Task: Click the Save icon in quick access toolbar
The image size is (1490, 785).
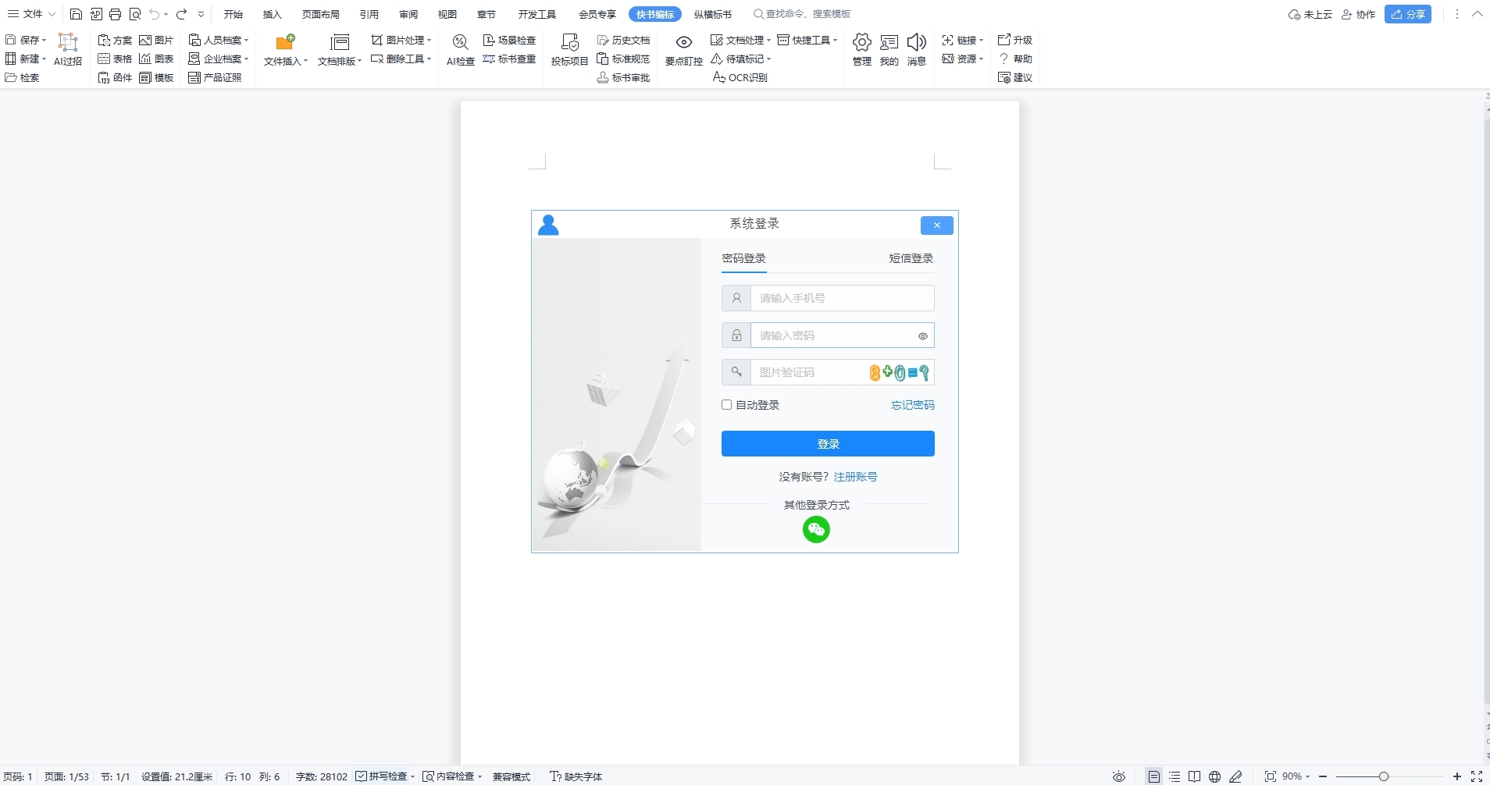Action: click(76, 13)
